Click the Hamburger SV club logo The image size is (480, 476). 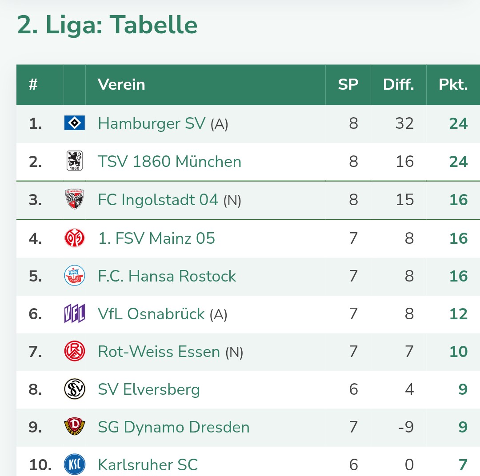75,123
